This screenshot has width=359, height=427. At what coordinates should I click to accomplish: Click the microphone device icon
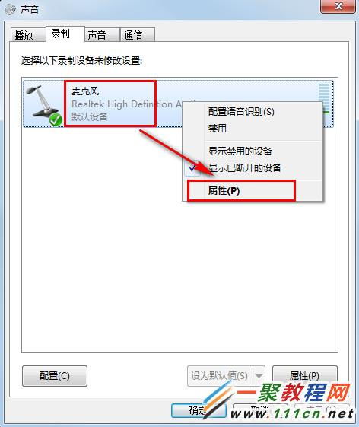click(44, 104)
